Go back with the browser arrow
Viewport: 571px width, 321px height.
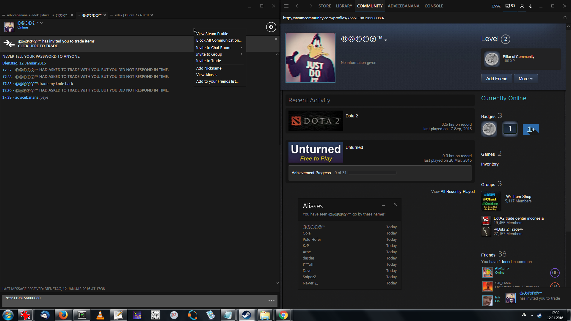[x=298, y=6]
